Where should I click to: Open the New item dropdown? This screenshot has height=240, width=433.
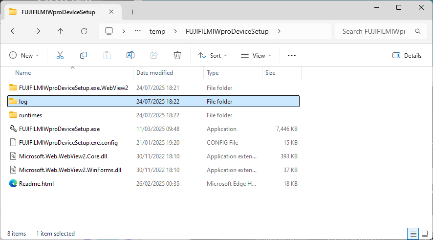click(24, 56)
